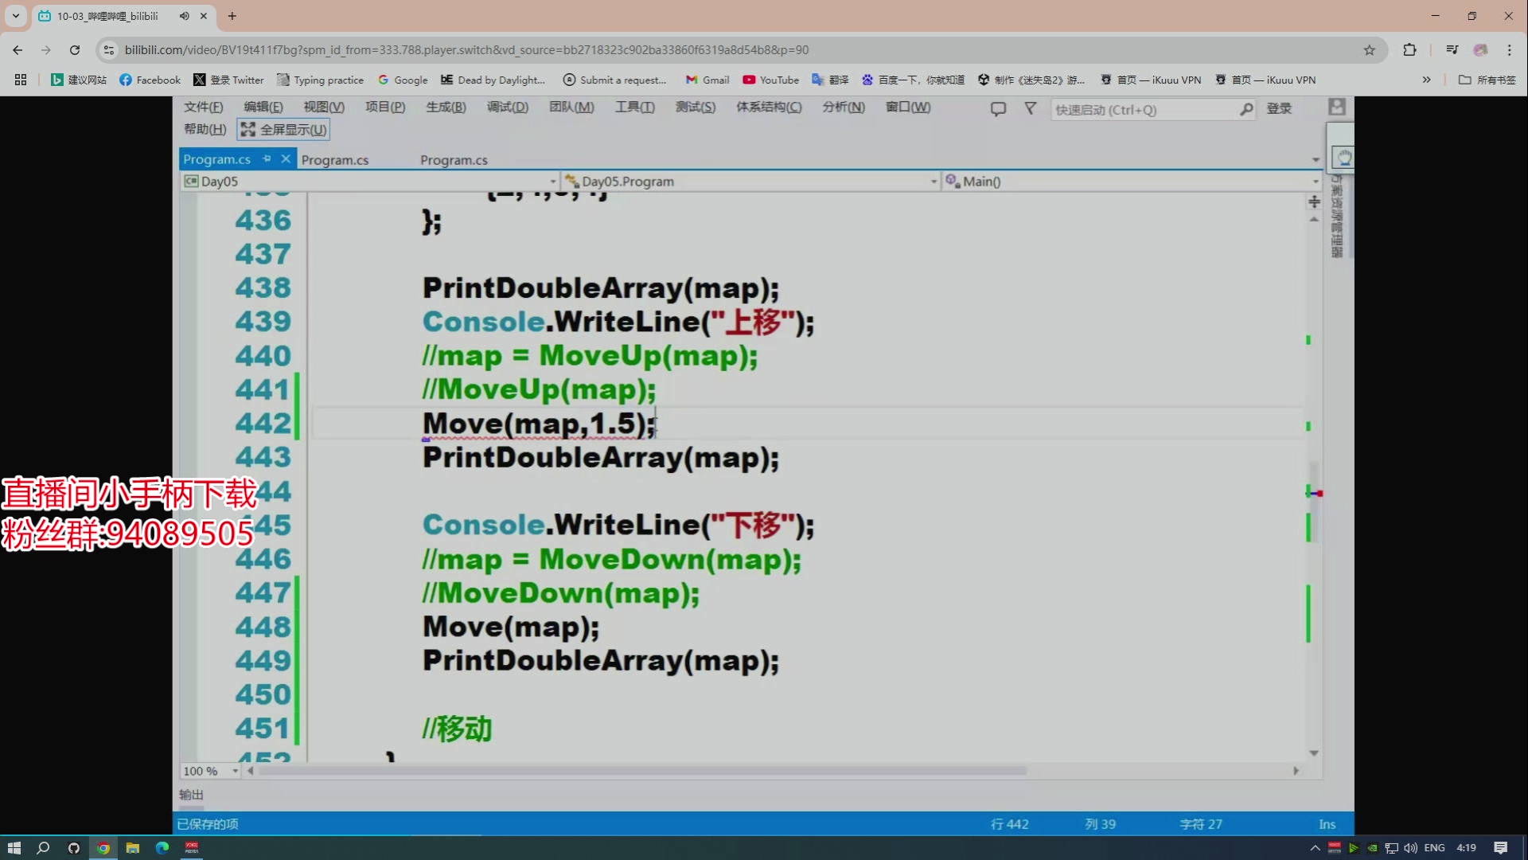Click the 登录 sign-in link in Visual Studio
1528x860 pixels.
click(1279, 108)
